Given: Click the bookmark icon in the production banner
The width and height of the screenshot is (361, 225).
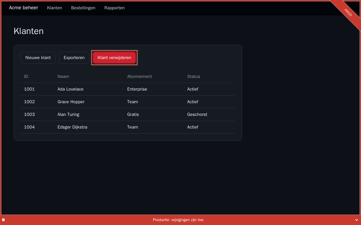Looking at the screenshot, I should (x=3, y=220).
